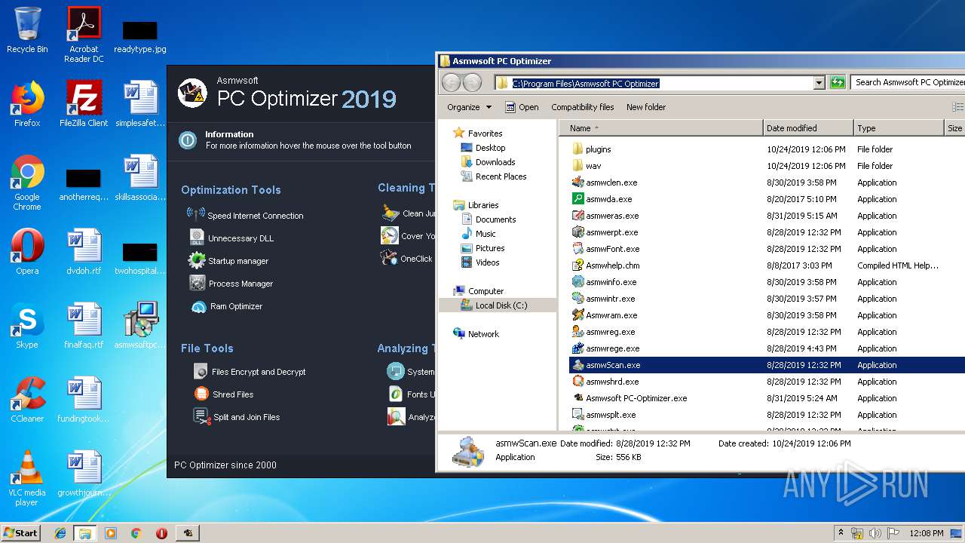This screenshot has width=965, height=543.
Task: Click the Explorer refresh button
Action: click(838, 83)
